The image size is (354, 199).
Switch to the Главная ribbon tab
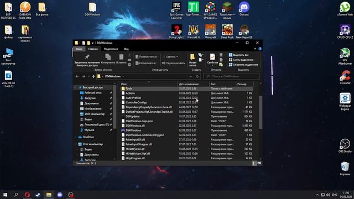click(93, 49)
